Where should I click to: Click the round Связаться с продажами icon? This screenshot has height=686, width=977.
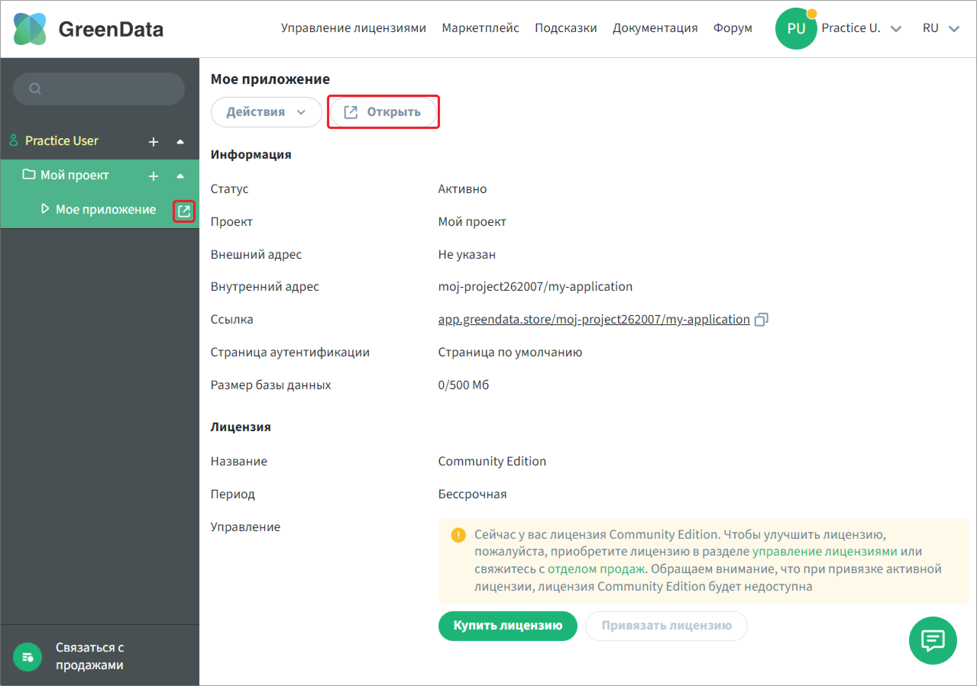(x=27, y=657)
